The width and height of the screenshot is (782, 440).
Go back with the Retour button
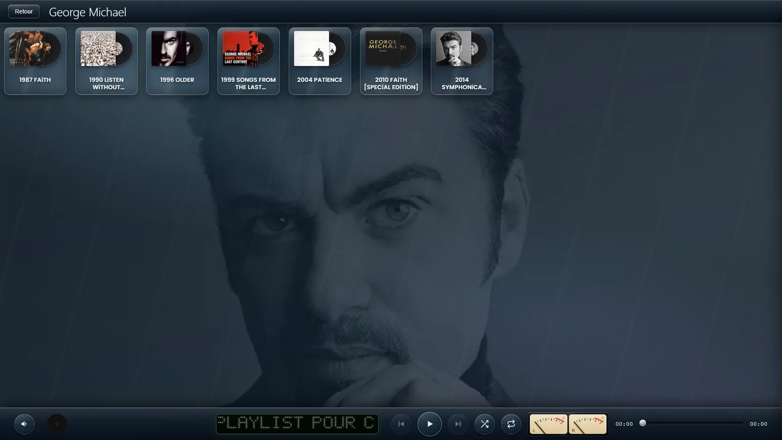(x=23, y=11)
